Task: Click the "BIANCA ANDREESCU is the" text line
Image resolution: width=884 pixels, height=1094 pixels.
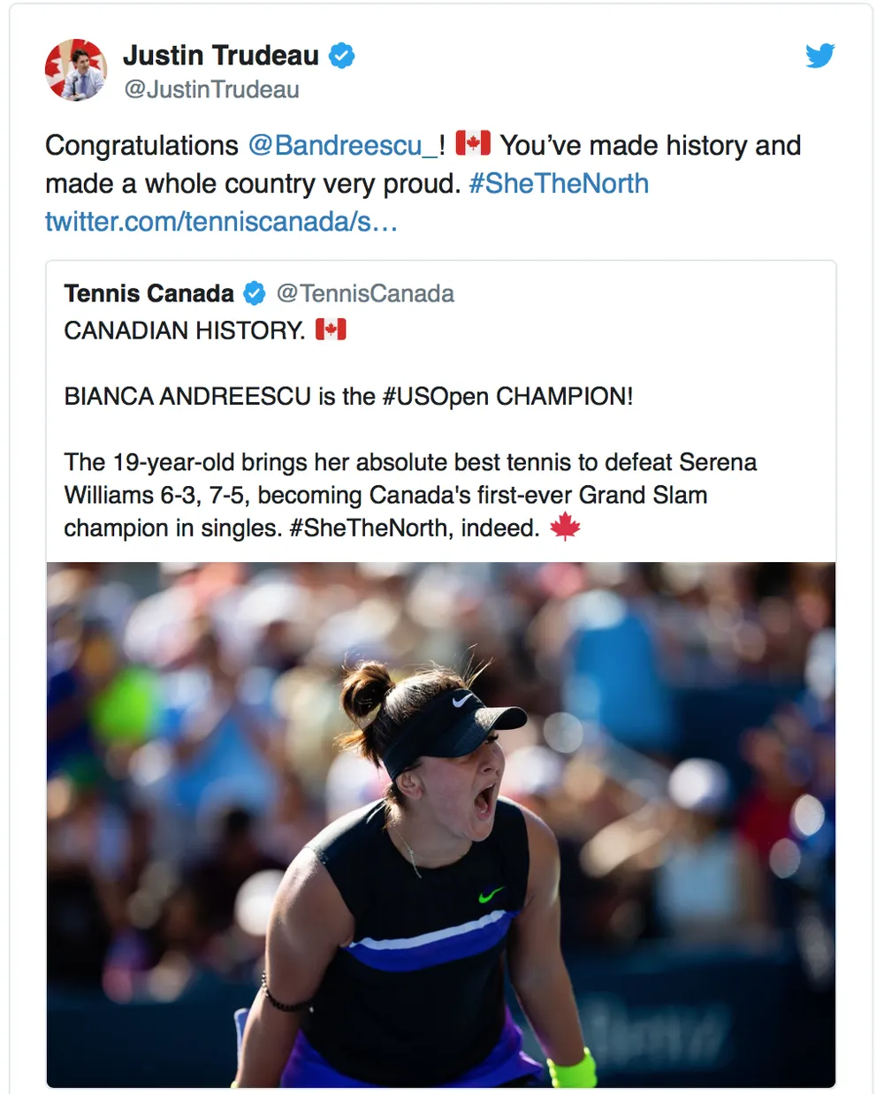Action: pyautogui.click(x=220, y=396)
